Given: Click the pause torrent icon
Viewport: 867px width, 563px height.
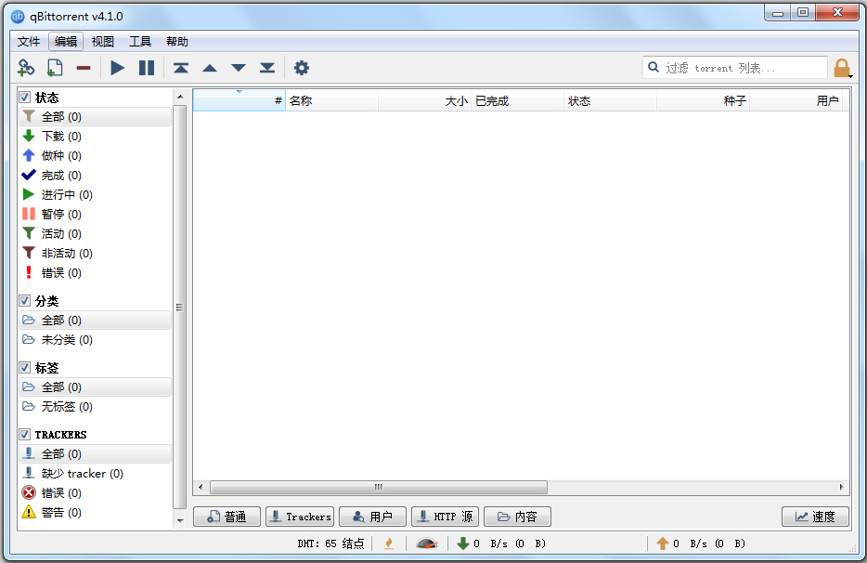Looking at the screenshot, I should click(x=147, y=68).
